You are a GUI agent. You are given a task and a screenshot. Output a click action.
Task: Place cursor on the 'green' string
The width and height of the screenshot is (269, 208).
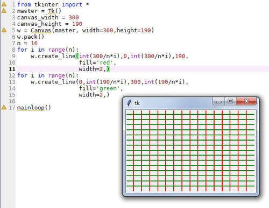(x=108, y=88)
